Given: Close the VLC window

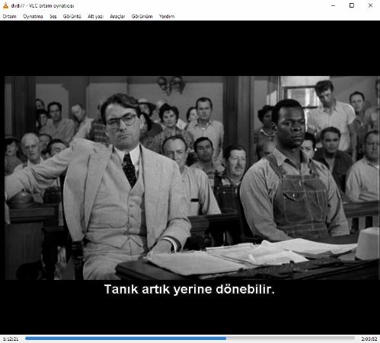Looking at the screenshot, I should [370, 5].
